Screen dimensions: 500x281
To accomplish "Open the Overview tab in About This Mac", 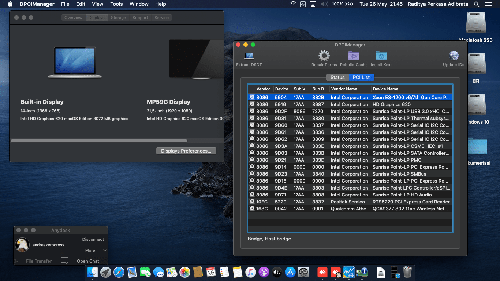I will click(x=73, y=18).
